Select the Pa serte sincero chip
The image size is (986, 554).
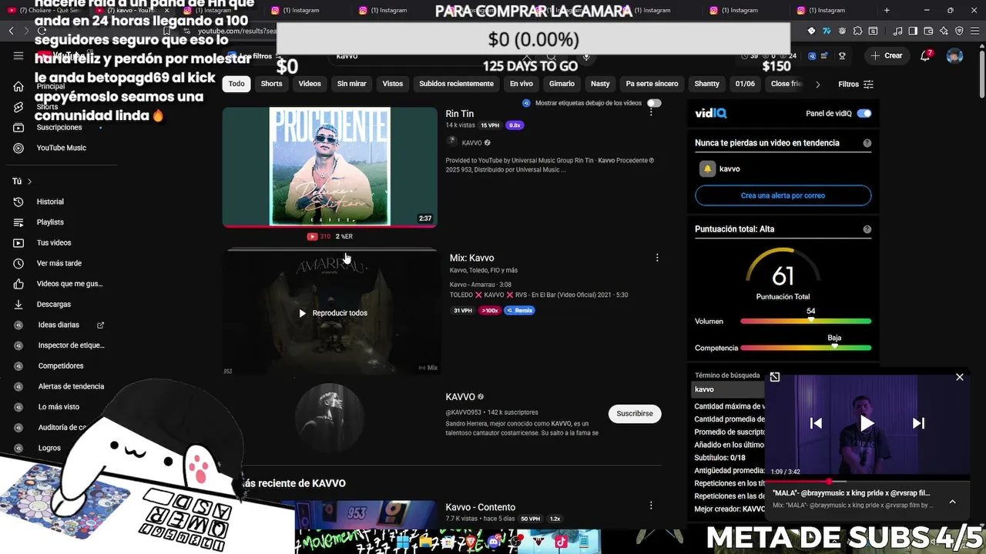tap(652, 84)
